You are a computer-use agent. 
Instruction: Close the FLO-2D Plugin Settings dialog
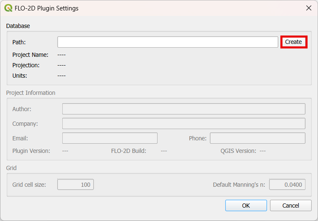309,8
